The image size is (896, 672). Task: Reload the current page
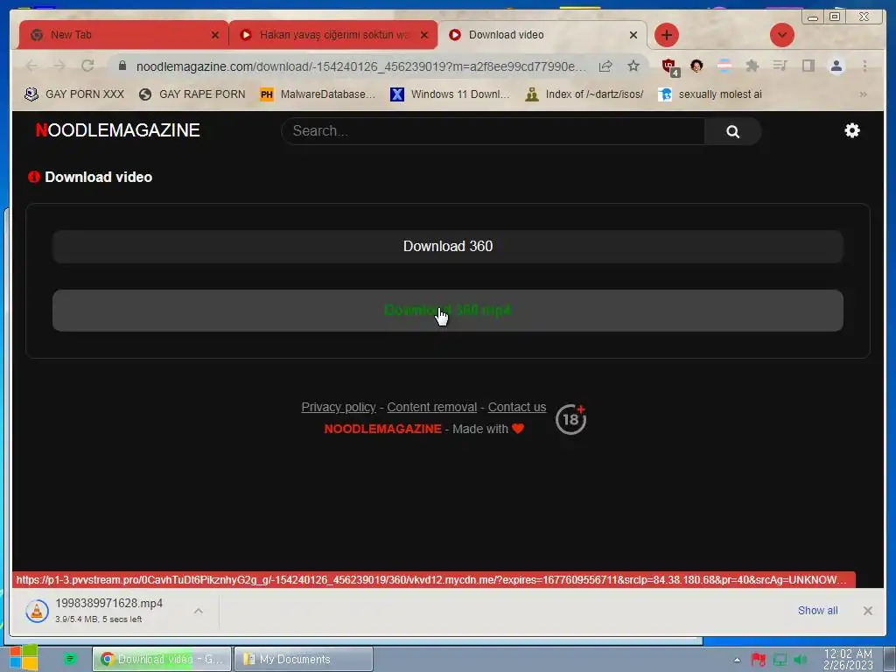87,66
